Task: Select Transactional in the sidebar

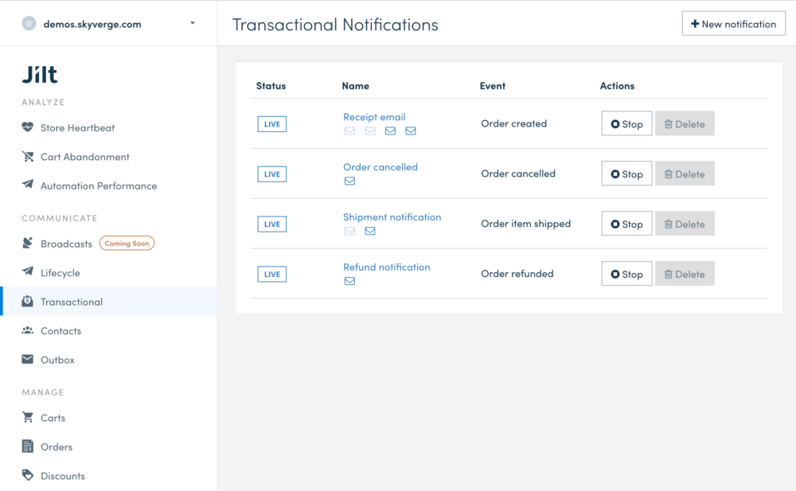Action: point(108,302)
